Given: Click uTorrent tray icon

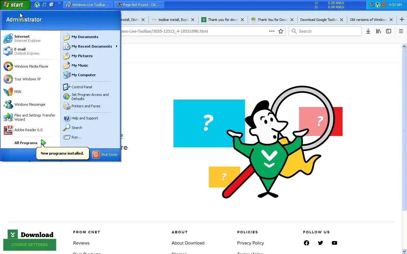Looking at the screenshot, I should click(x=378, y=5).
